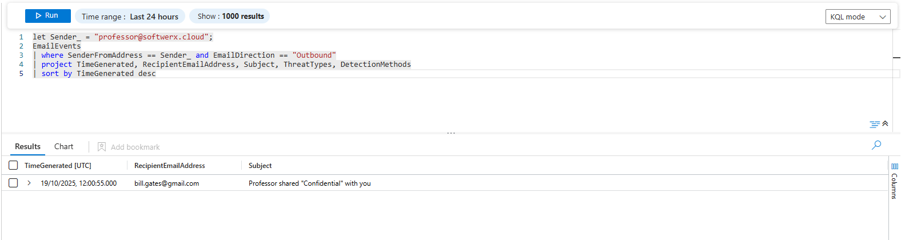Click the RecipientEmailAddress column header
Image resolution: width=909 pixels, height=240 pixels.
click(169, 166)
